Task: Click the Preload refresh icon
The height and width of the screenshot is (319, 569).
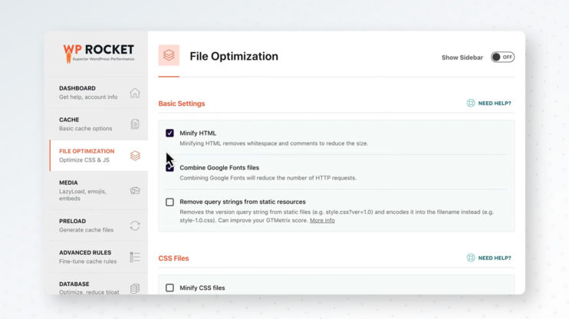Action: (135, 225)
